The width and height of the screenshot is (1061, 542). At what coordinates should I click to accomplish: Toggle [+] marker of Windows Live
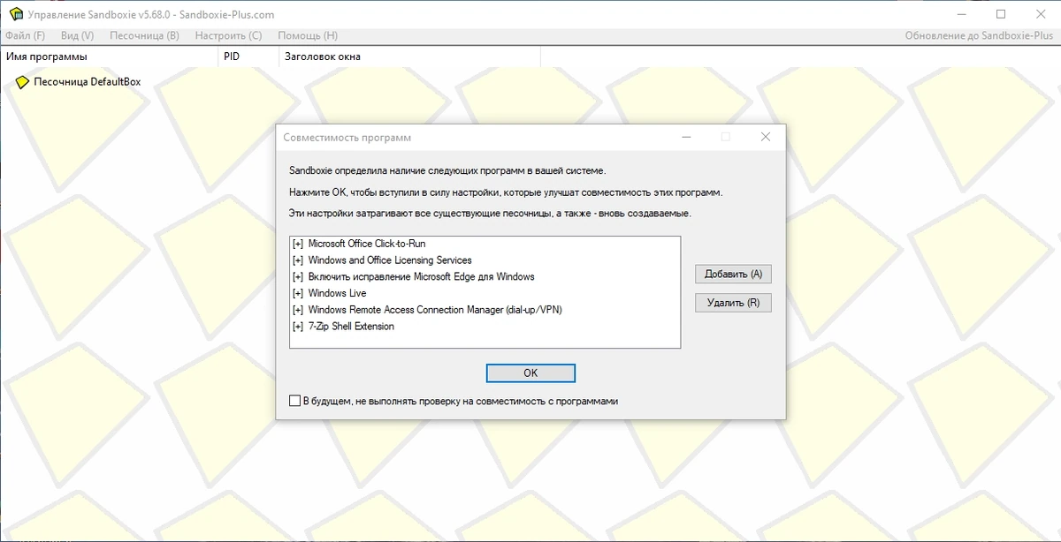[x=298, y=293]
